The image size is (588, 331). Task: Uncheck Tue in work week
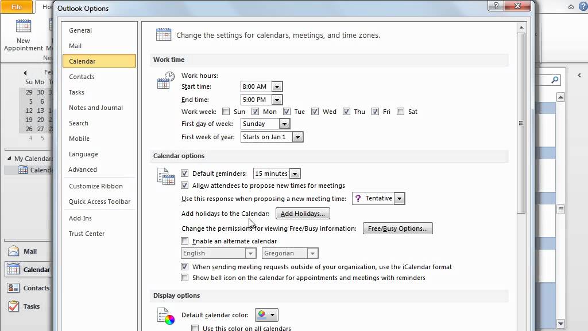(x=287, y=112)
